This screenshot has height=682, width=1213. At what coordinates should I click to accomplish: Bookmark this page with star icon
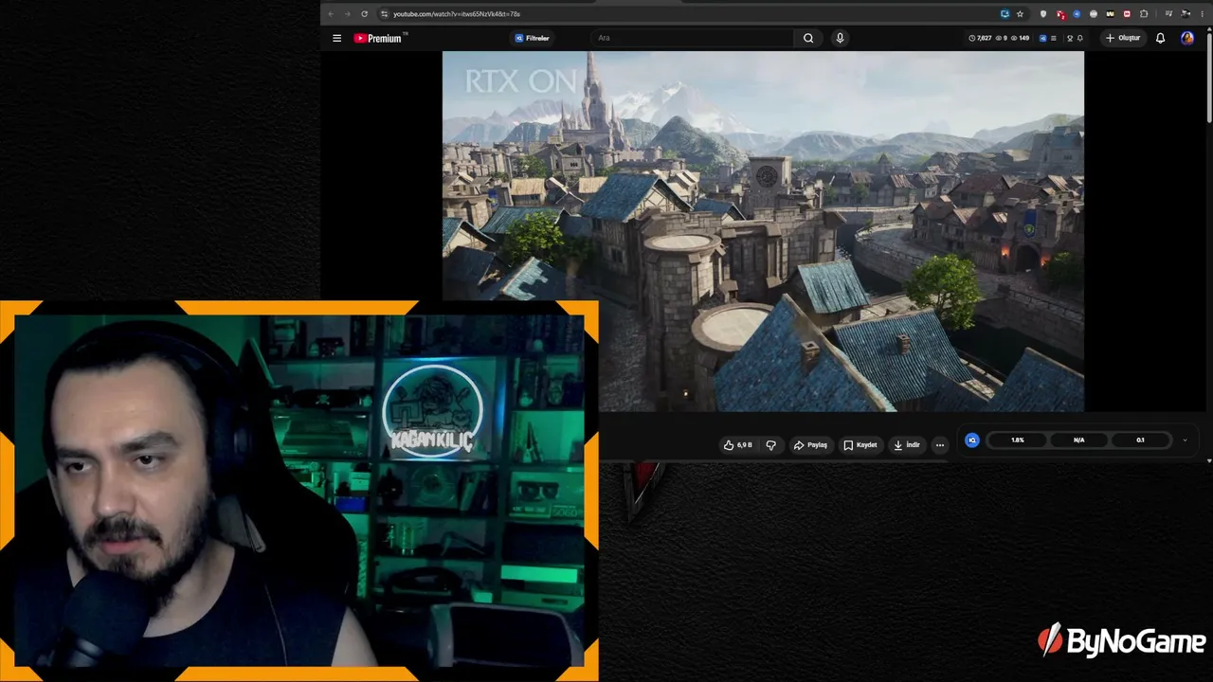(x=1020, y=14)
